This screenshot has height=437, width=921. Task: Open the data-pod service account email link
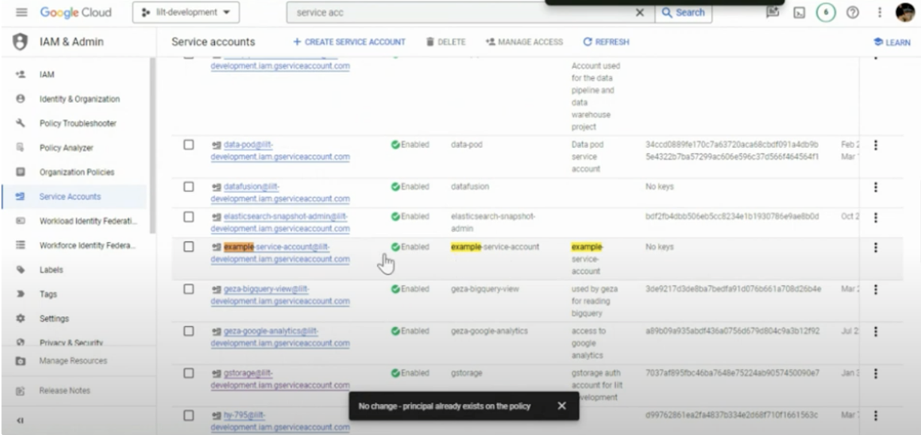point(280,150)
